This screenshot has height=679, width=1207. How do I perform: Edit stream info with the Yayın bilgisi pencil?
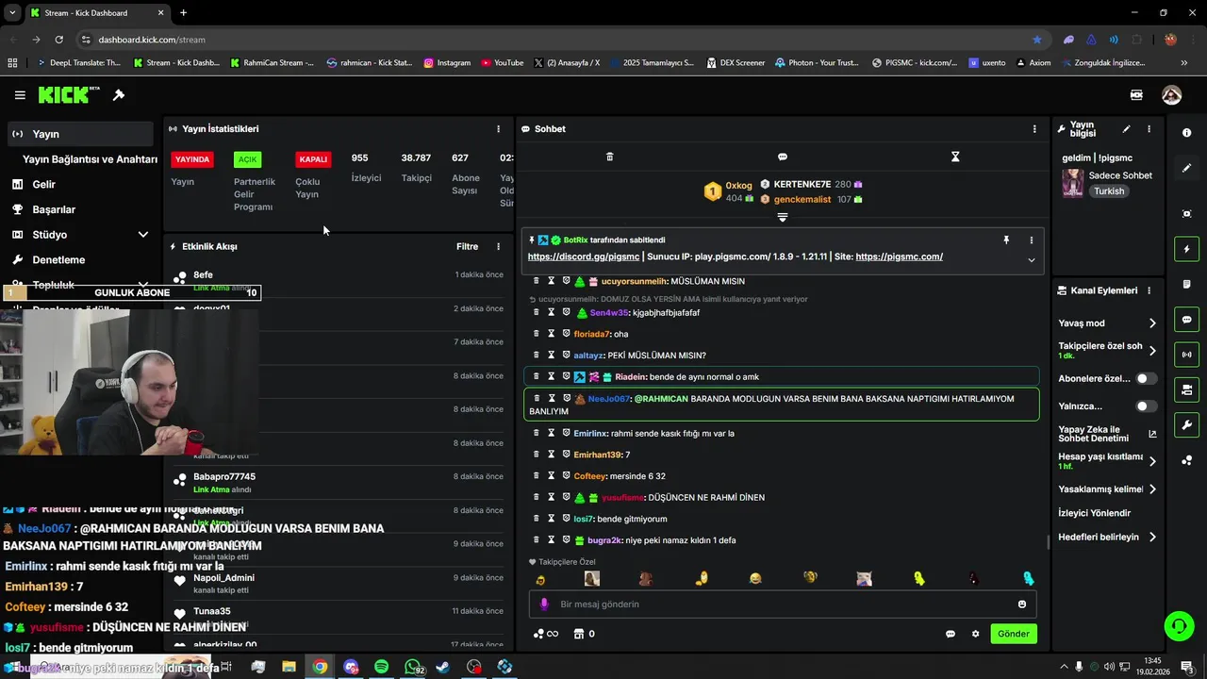point(1126,129)
